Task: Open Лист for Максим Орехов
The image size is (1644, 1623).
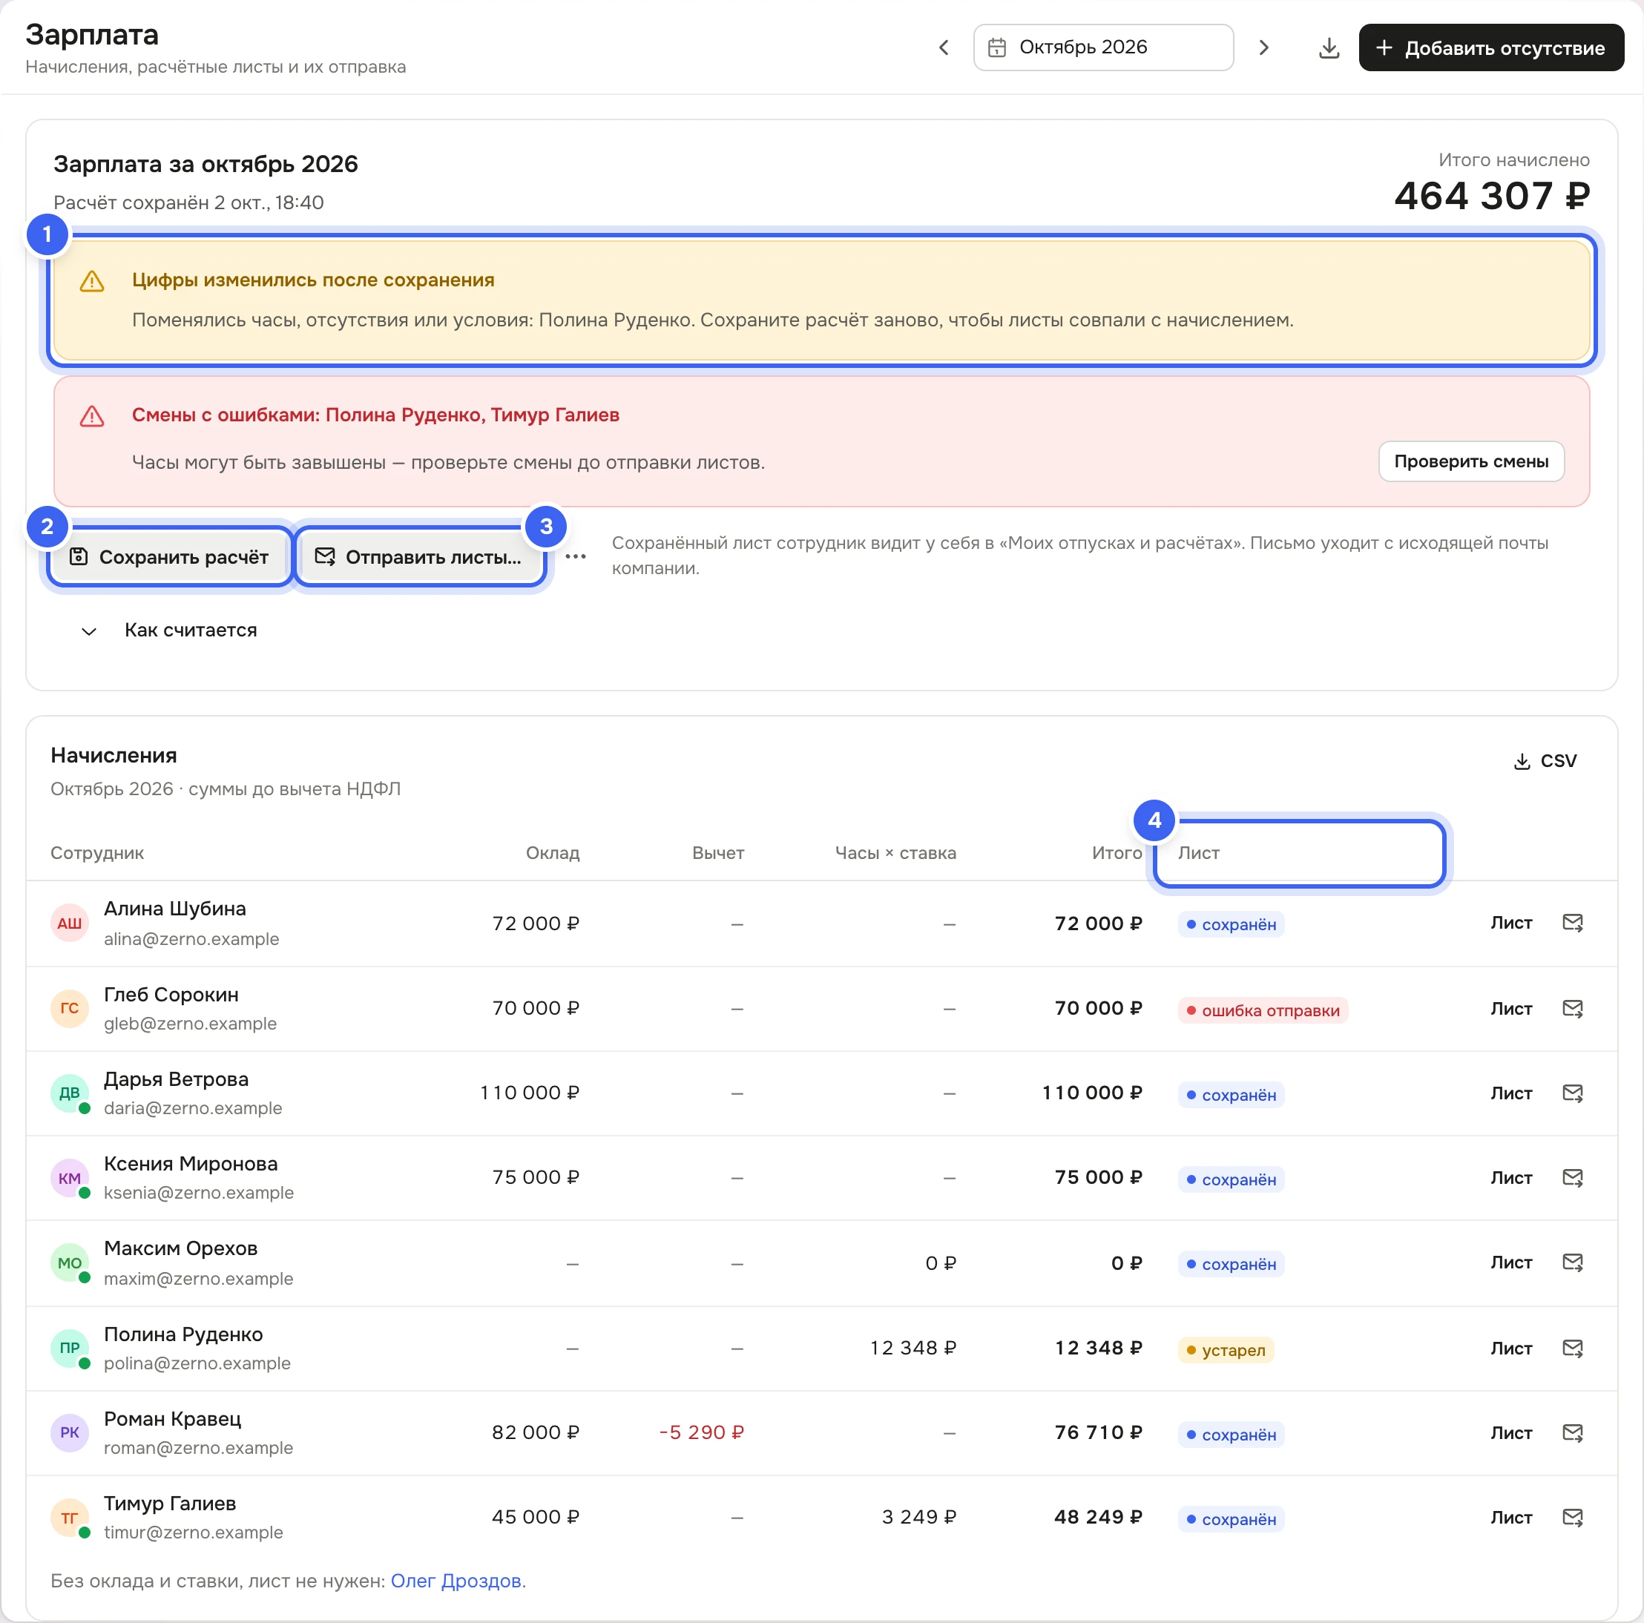Action: click(x=1511, y=1262)
